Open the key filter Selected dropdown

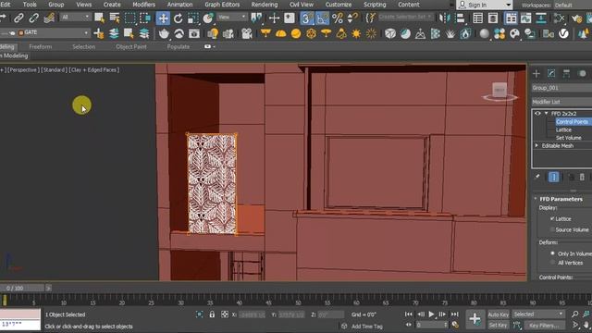point(538,314)
